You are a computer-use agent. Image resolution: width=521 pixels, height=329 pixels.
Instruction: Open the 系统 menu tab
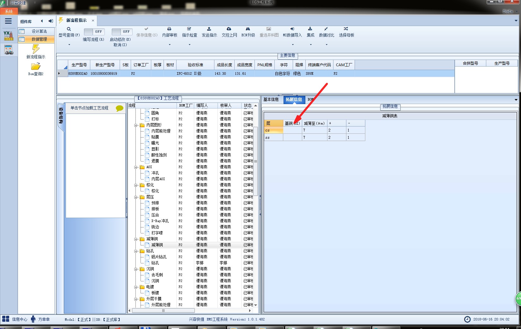9,11
